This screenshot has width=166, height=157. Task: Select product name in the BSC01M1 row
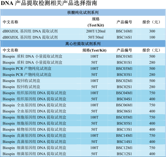coord(32,56)
